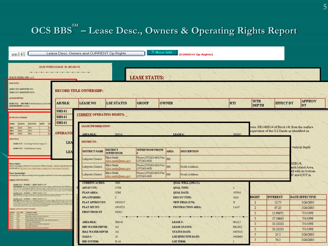Click the interest value '17.34663'
The image size is (328, 246).
click(x=278, y=218)
